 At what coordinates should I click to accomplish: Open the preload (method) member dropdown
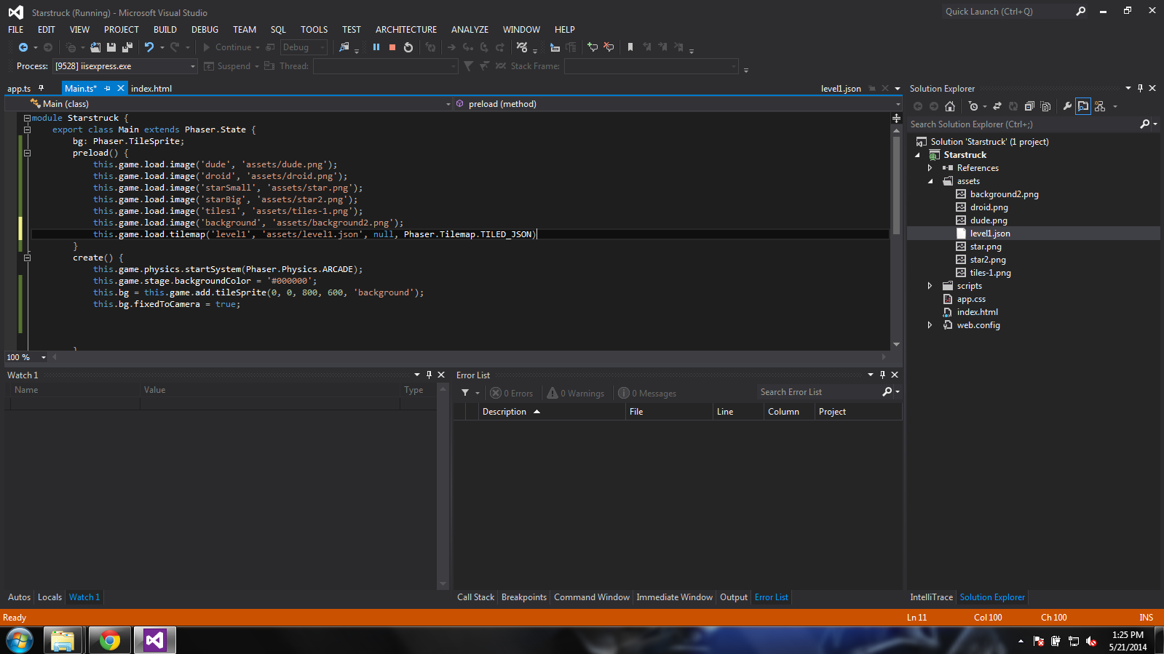pyautogui.click(x=897, y=104)
